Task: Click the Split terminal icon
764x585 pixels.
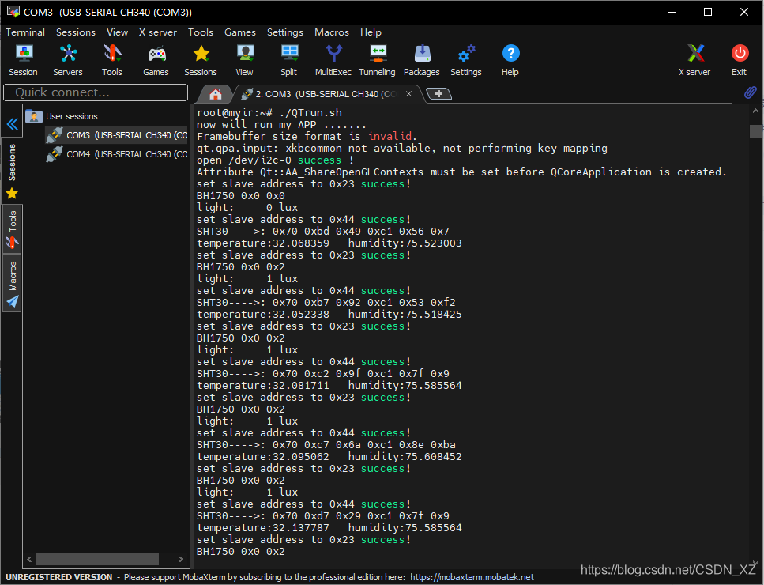Action: (x=289, y=60)
